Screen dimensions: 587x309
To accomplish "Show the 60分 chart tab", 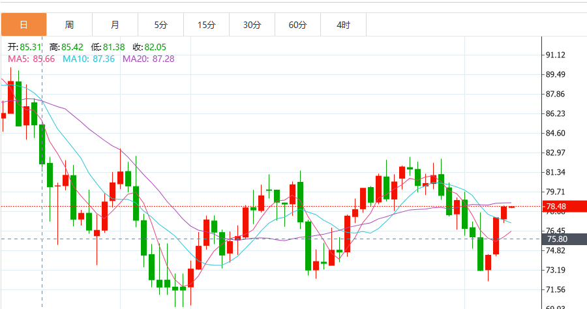I will tap(297, 25).
